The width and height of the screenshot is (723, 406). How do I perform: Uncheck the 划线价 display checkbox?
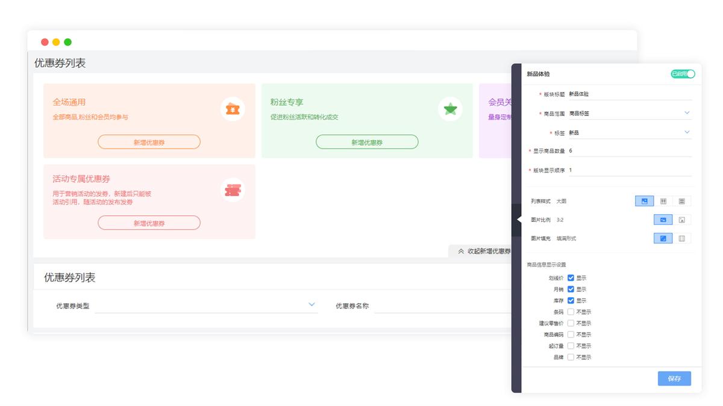pyautogui.click(x=571, y=278)
